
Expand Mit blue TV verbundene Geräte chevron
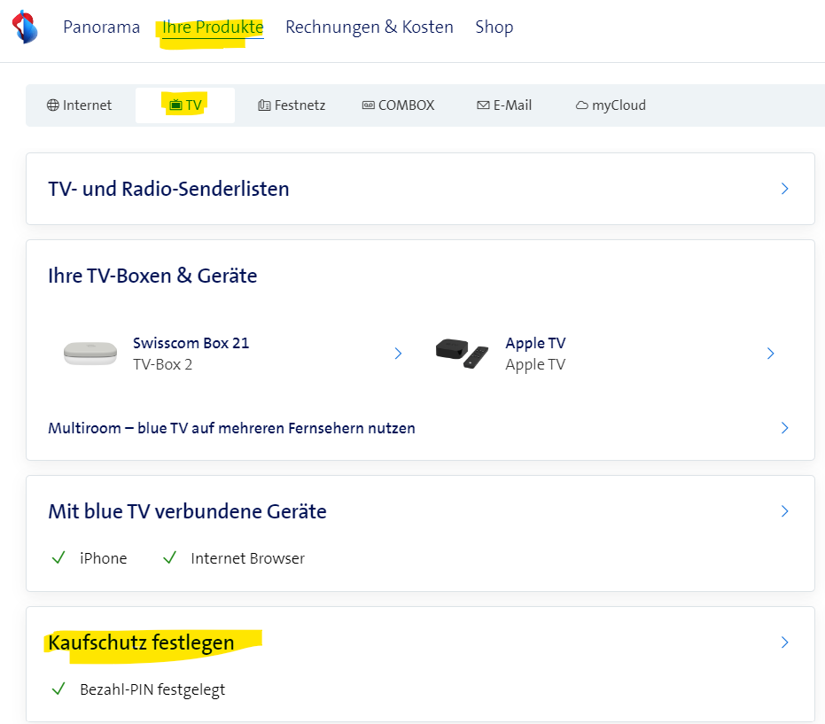point(784,511)
